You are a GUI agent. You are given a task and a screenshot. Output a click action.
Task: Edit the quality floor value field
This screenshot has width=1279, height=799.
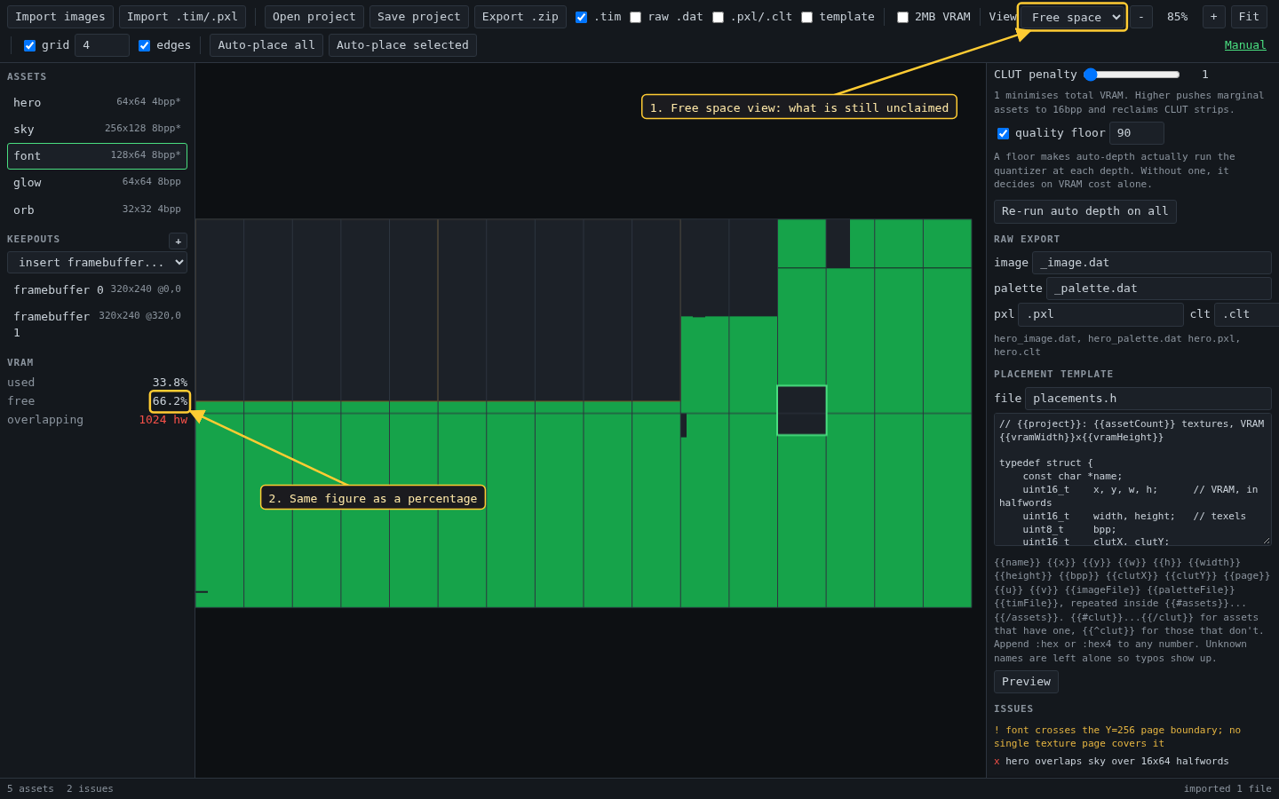[1136, 133]
